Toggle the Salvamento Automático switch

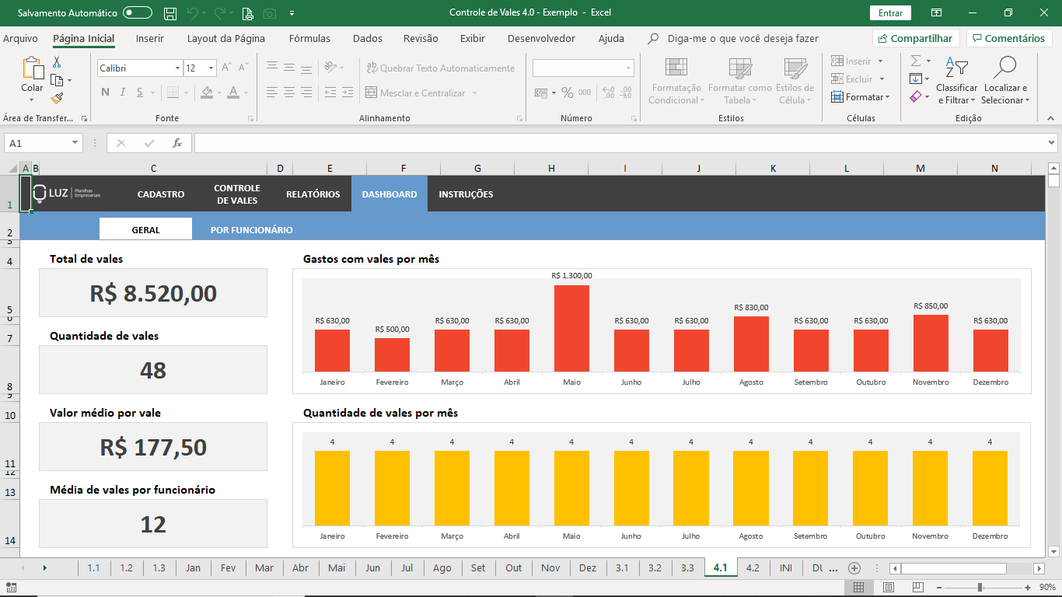pyautogui.click(x=138, y=13)
